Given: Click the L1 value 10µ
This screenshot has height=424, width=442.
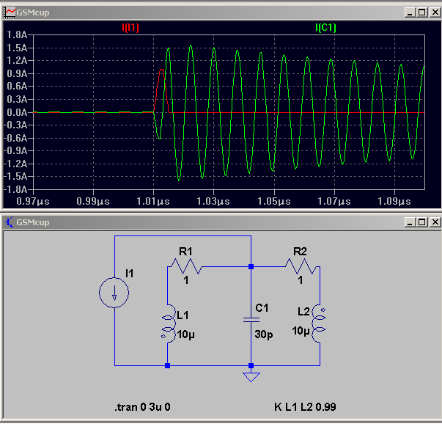Looking at the screenshot, I should click(x=186, y=335).
